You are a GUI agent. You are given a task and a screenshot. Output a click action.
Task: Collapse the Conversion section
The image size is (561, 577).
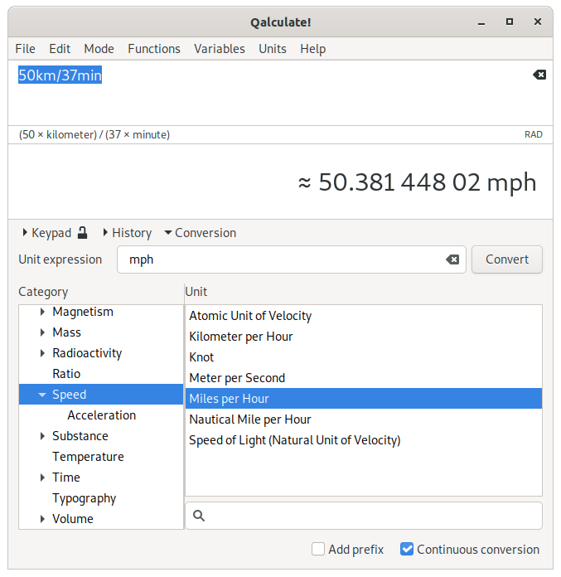coord(200,233)
